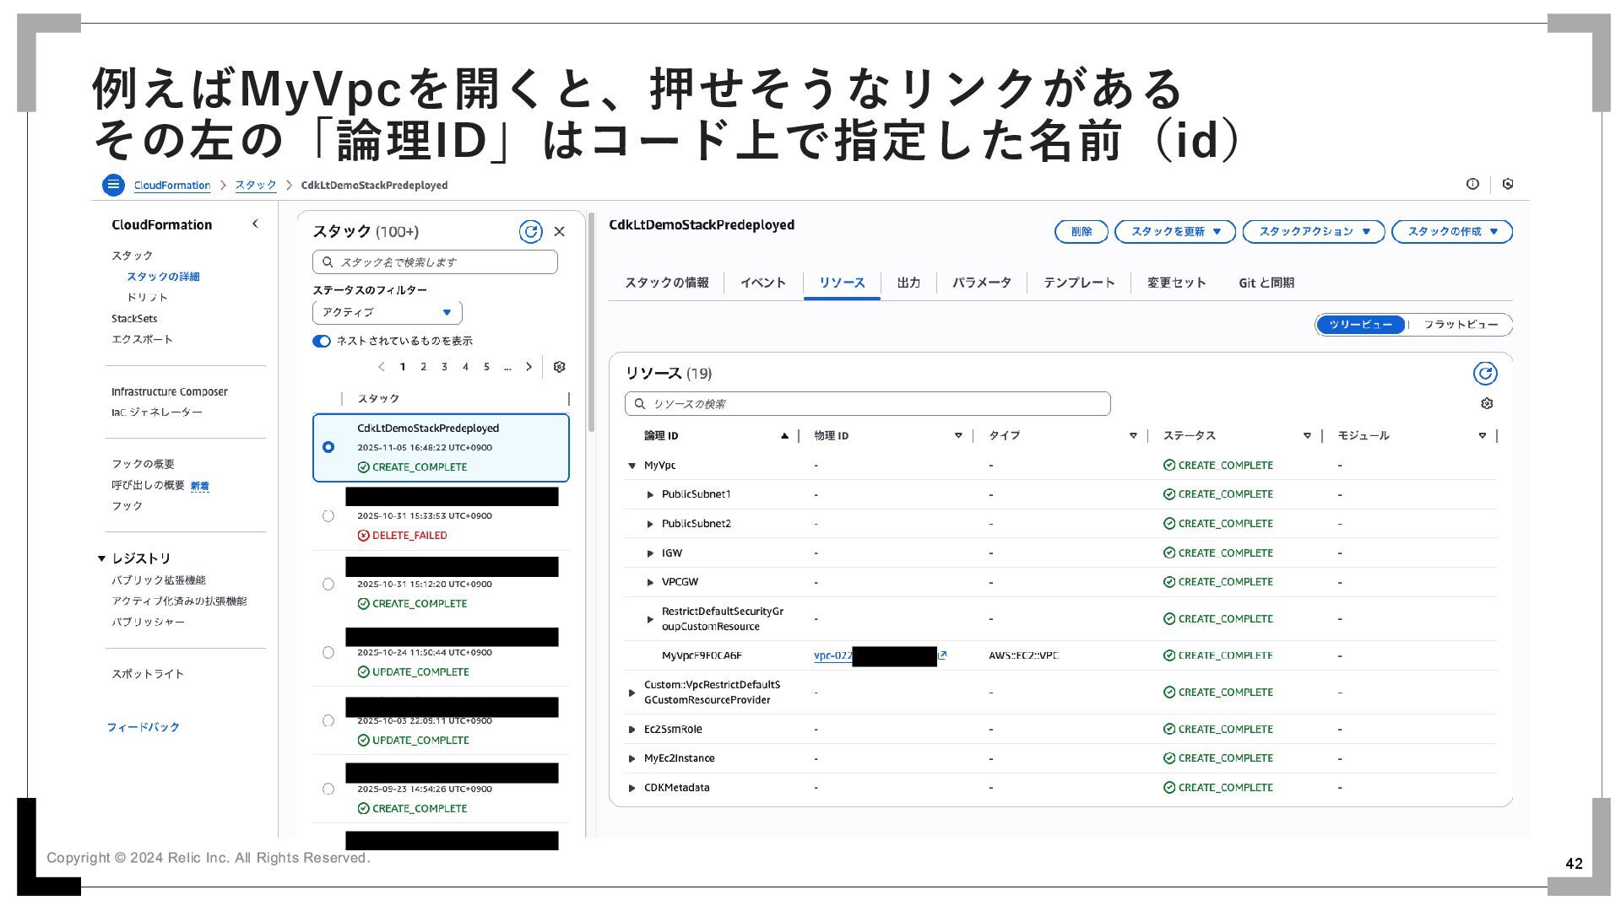
Task: Click the info icon at top right
Action: [1472, 184]
